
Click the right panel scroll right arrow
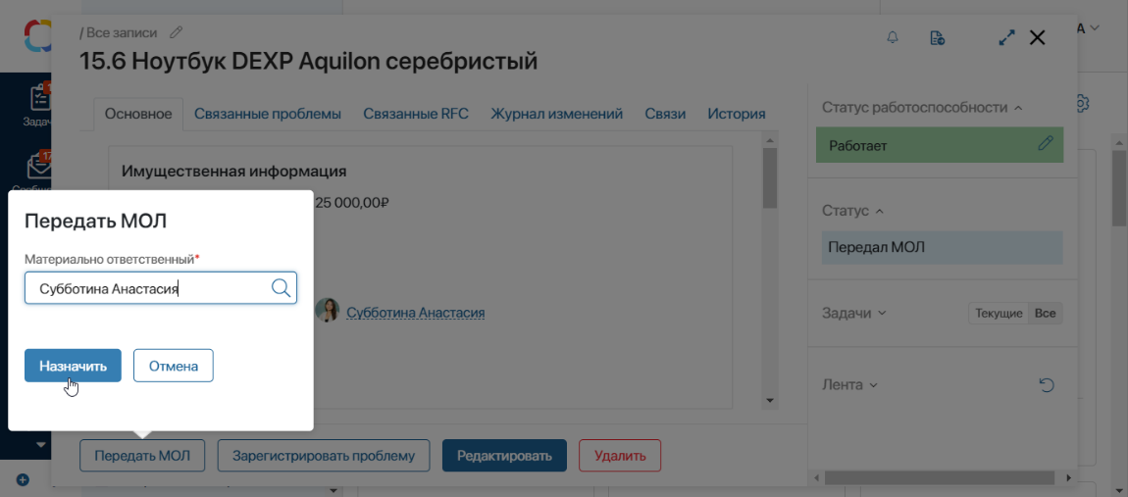click(1068, 477)
